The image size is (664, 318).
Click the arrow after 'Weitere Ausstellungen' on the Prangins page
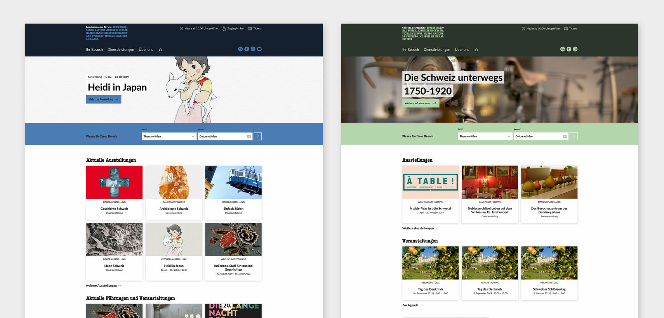click(437, 228)
